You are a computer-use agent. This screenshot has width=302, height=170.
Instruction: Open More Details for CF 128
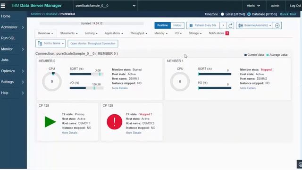pyautogui.click(x=69, y=133)
